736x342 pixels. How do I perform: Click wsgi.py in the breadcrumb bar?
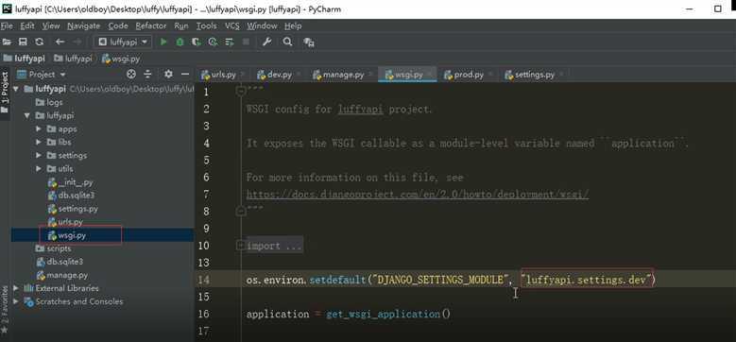point(121,60)
